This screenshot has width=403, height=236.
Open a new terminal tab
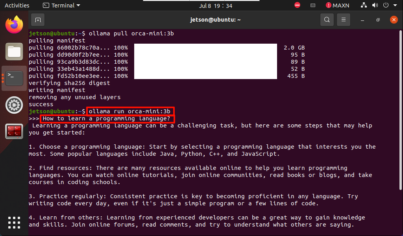click(x=38, y=20)
